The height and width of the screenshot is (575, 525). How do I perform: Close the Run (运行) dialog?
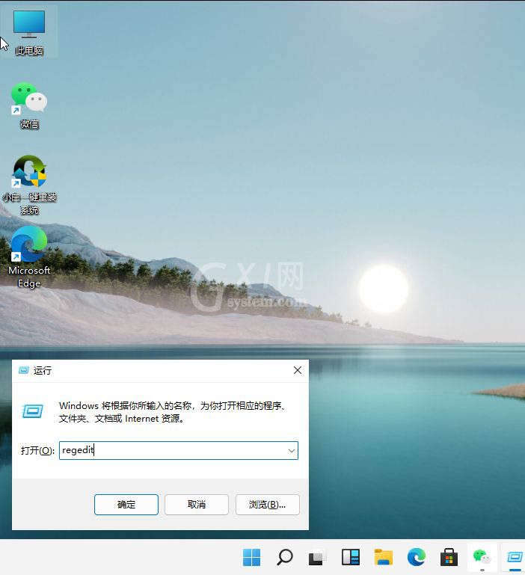tap(298, 370)
